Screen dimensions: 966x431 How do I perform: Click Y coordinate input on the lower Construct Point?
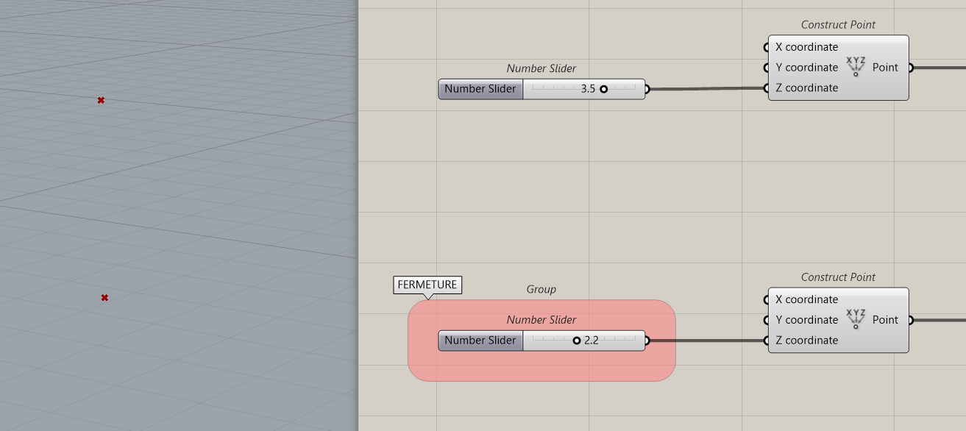(806, 320)
